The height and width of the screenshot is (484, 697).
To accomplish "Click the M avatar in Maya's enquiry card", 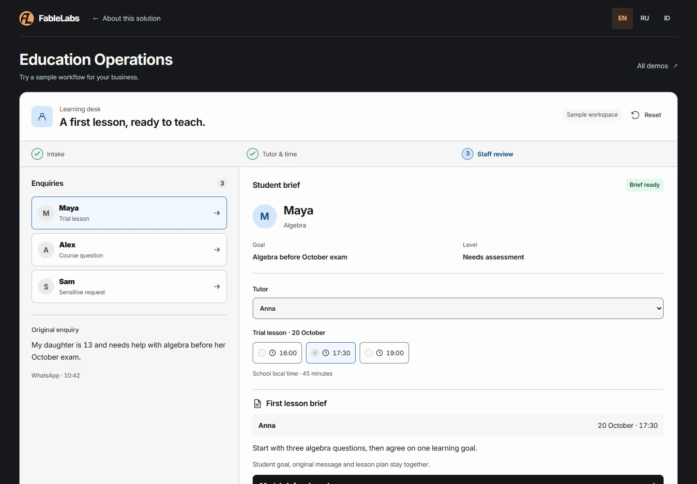I will [46, 213].
